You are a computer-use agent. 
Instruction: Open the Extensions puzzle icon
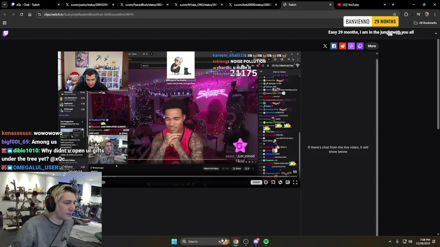coord(406,14)
